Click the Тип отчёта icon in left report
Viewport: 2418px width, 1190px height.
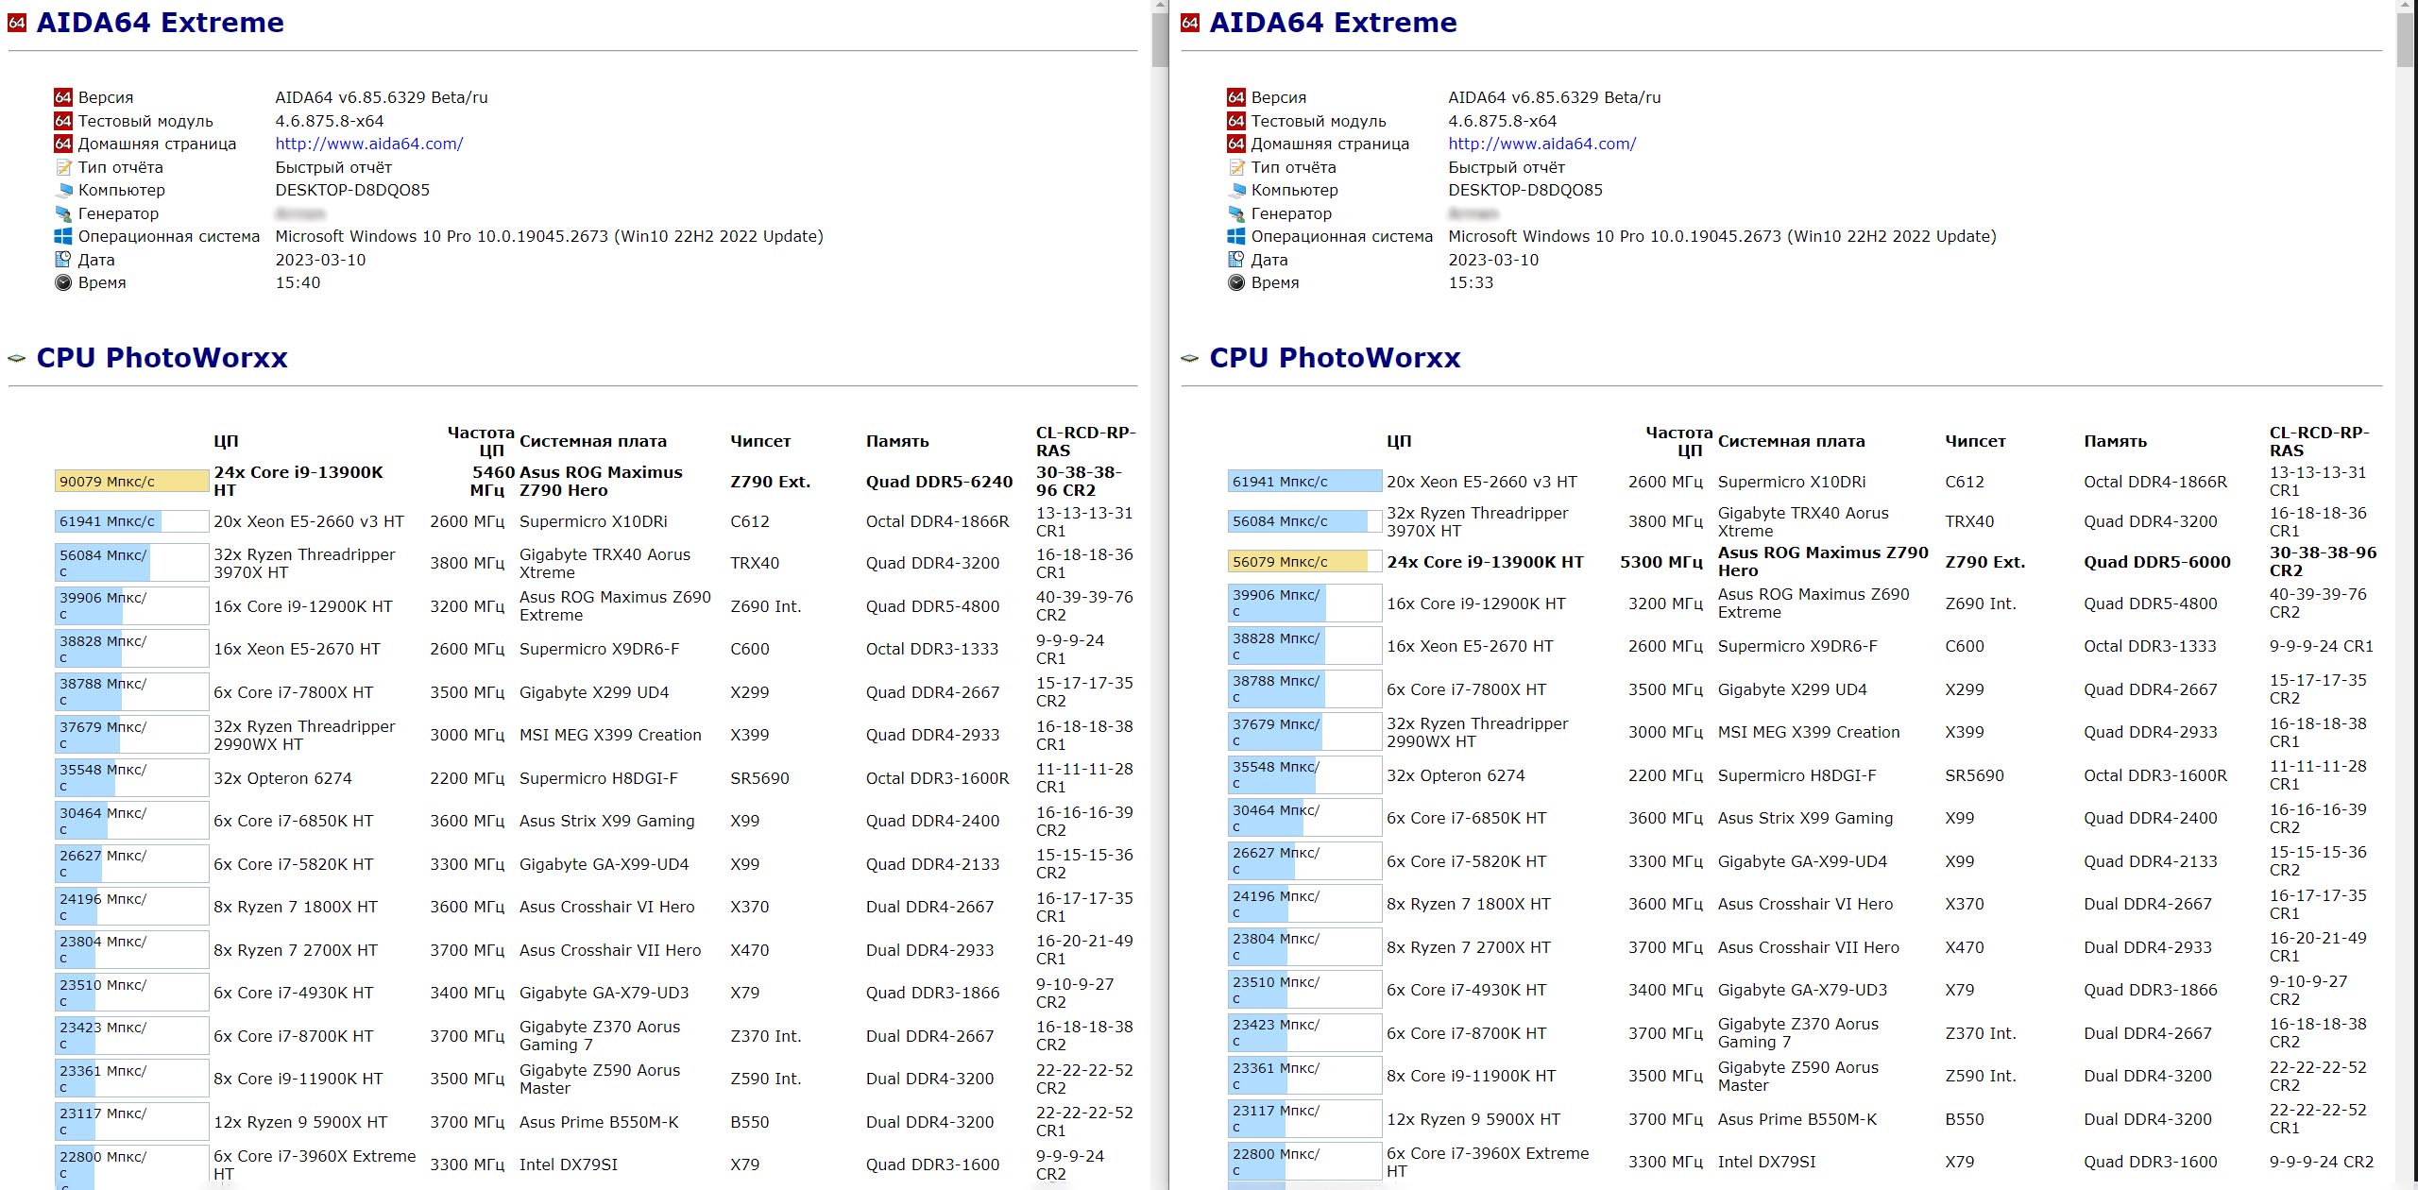(x=63, y=167)
